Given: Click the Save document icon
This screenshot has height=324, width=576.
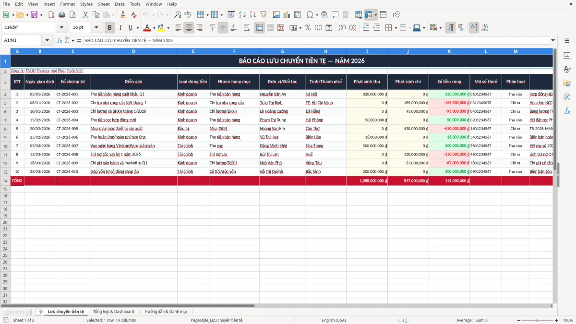Looking at the screenshot, I should pos(34,15).
